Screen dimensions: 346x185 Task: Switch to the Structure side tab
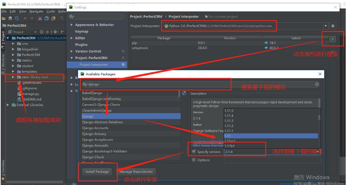coord(3,64)
